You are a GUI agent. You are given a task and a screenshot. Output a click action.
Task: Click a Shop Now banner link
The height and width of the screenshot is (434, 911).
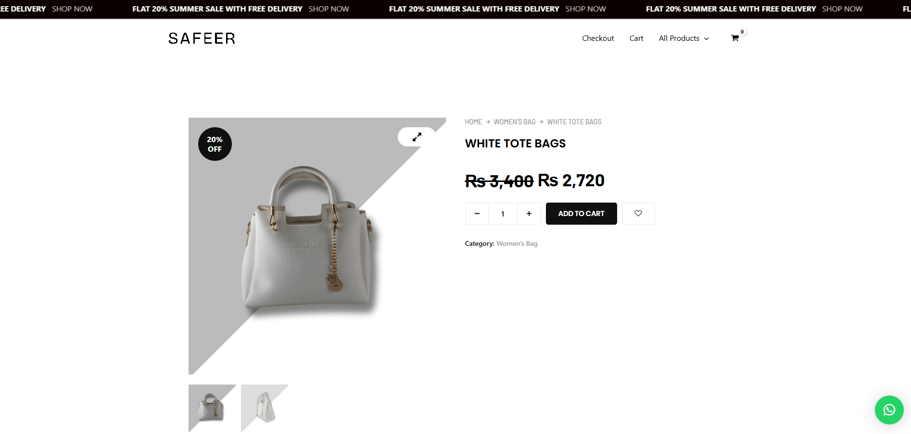329,9
